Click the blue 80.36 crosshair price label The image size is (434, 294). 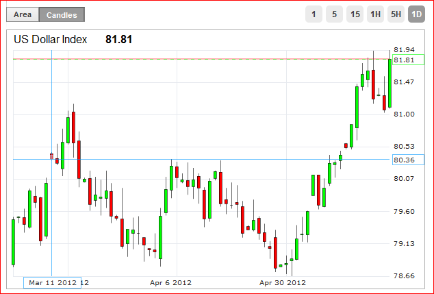point(408,160)
